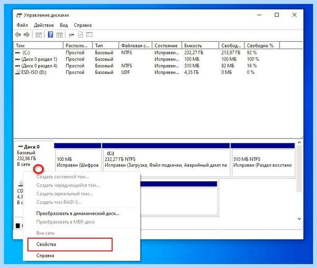Select the 510 МБ NTFS recovery partition block

coord(263,160)
